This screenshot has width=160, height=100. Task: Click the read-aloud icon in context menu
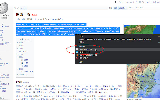77,55
